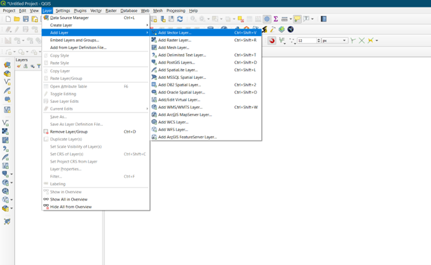Open the Raster menu
Screen dimensions: 431x265
[111, 11]
